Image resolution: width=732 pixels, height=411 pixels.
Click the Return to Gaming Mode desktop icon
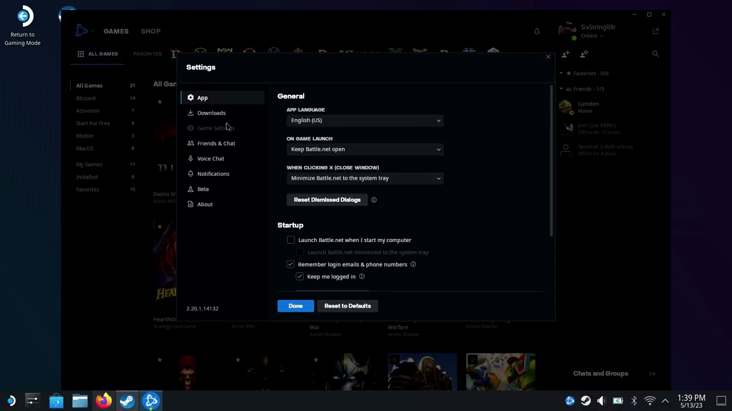point(23,26)
